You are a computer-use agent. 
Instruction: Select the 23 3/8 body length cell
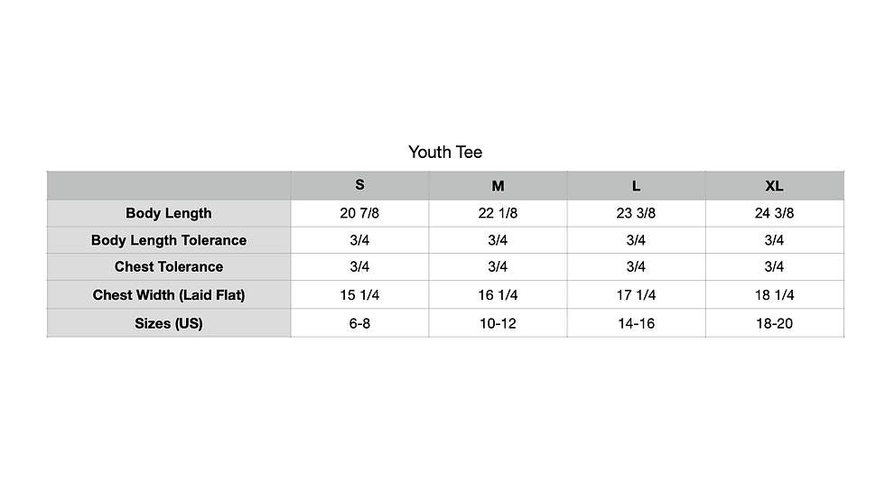click(x=636, y=213)
